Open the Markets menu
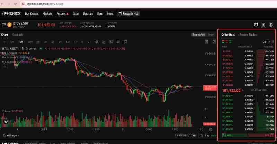The height and width of the screenshot is (144, 277). tap(47, 13)
